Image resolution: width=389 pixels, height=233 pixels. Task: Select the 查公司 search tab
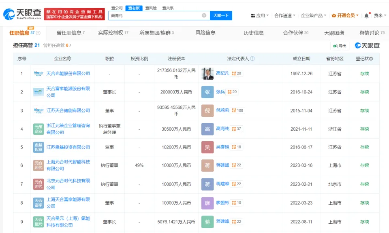pyautogui.click(x=117, y=8)
